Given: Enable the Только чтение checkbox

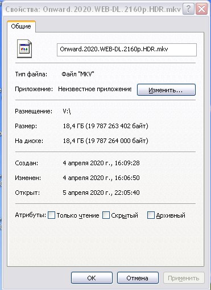Looking at the screenshot, I should click(51, 215).
